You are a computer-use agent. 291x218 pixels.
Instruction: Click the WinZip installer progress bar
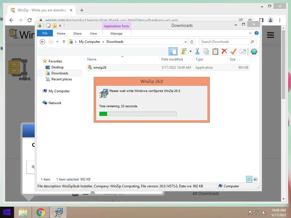pyautogui.click(x=138, y=114)
